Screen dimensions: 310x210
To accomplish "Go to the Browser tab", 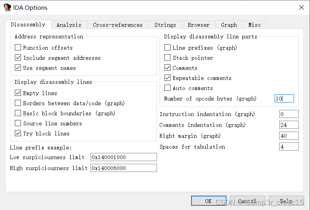I will click(199, 25).
